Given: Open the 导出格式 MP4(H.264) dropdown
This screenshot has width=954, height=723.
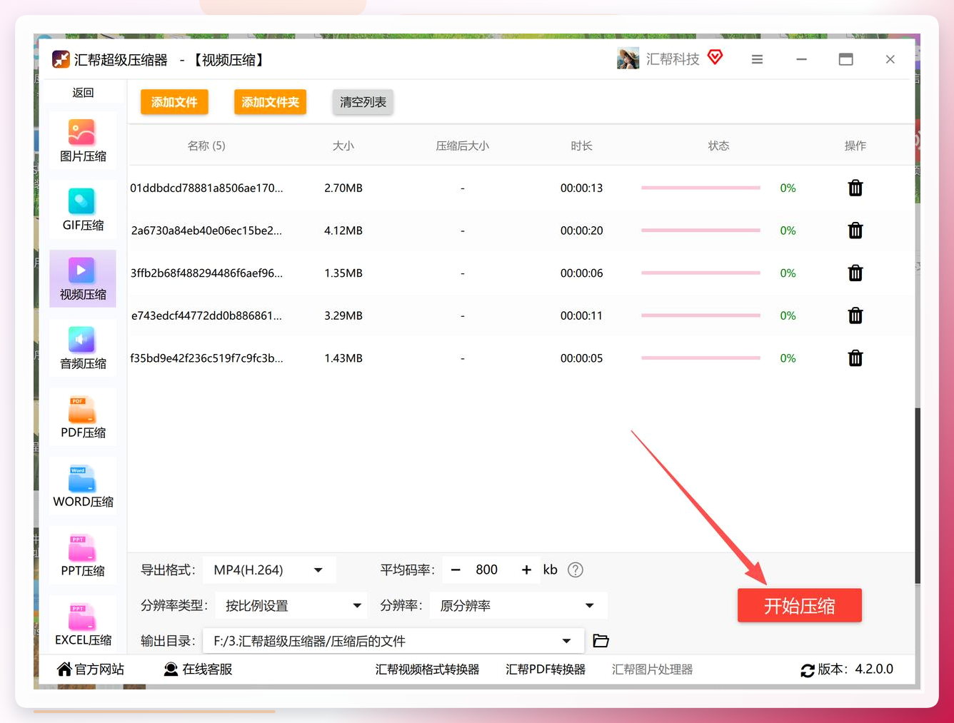Looking at the screenshot, I should point(269,570).
